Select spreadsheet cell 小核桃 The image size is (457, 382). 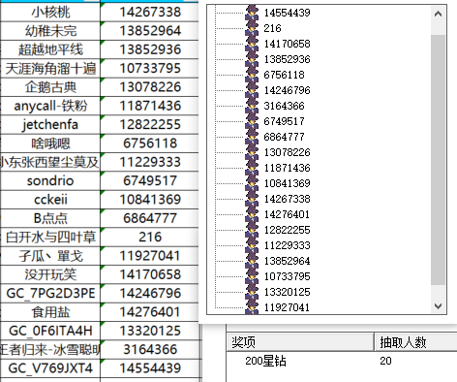(x=50, y=12)
